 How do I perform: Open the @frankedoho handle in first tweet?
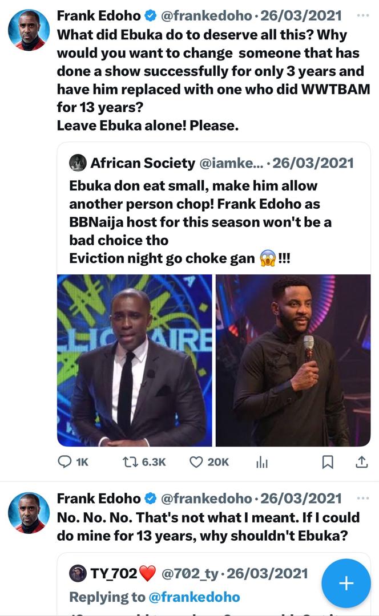tap(208, 15)
